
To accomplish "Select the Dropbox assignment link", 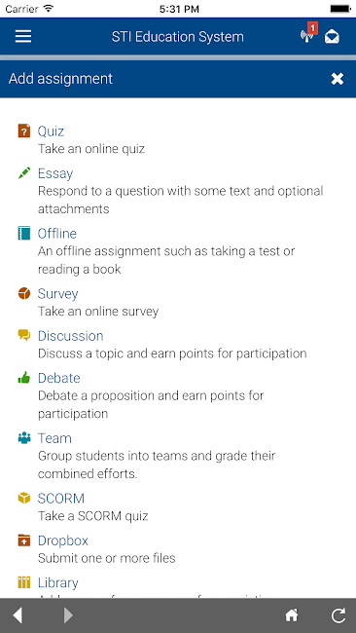I will point(63,540).
